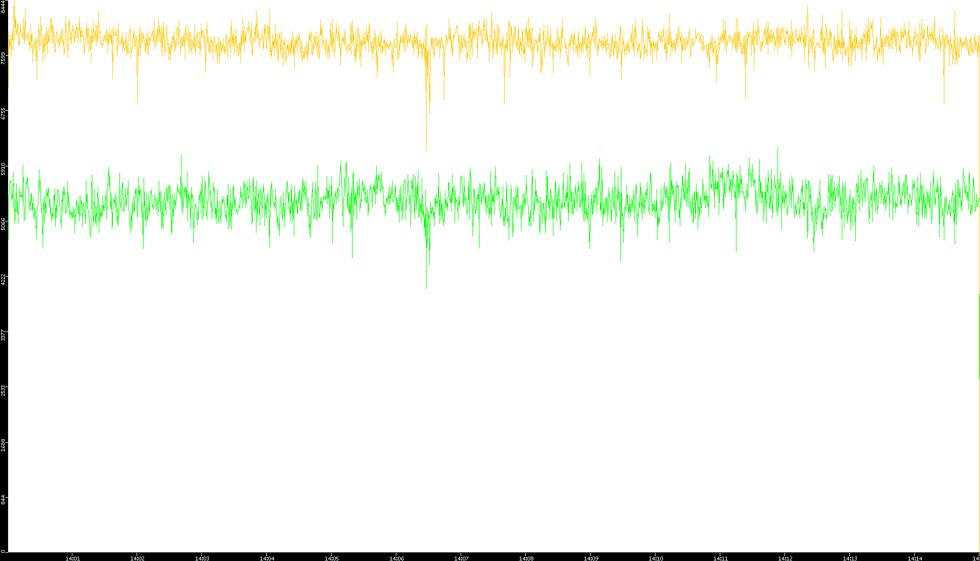This screenshot has width=980, height=561.
Task: Select the 14:05 time label
Action: (x=332, y=558)
